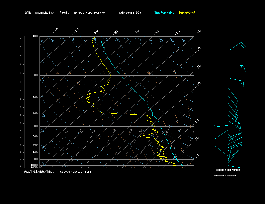Select the 300 pressure level label

point(35,98)
